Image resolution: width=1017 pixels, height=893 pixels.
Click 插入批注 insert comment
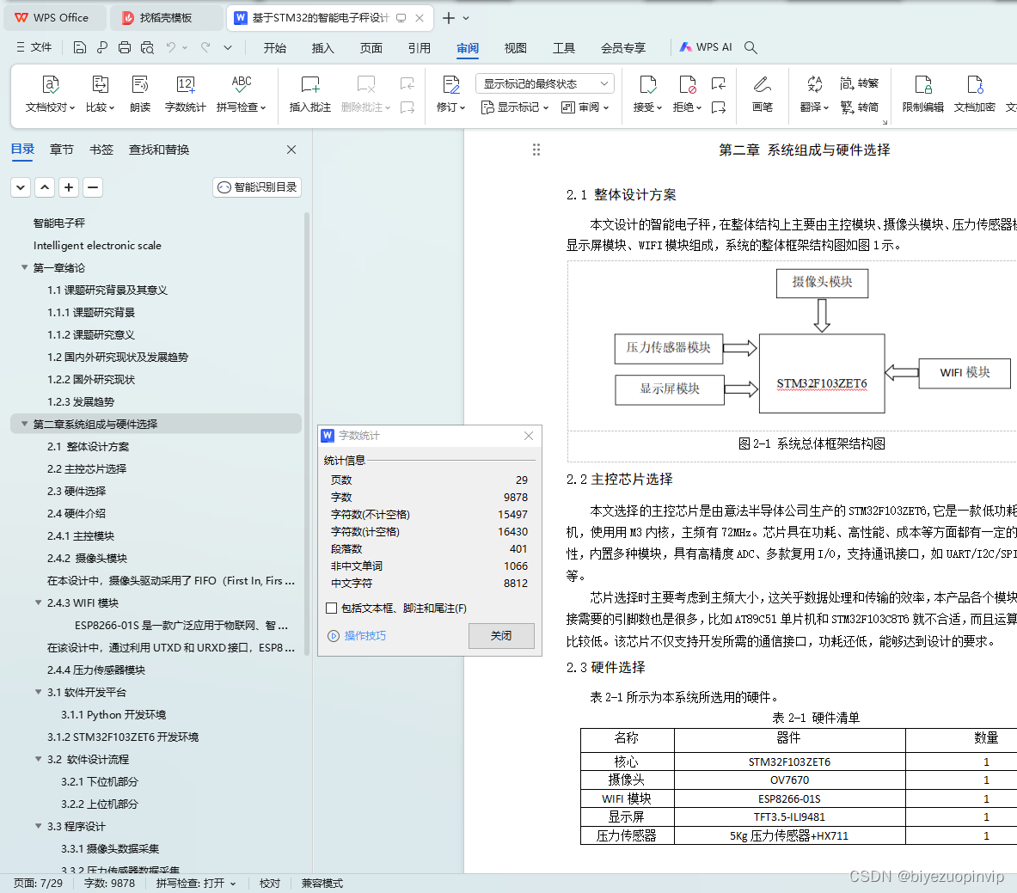point(310,94)
